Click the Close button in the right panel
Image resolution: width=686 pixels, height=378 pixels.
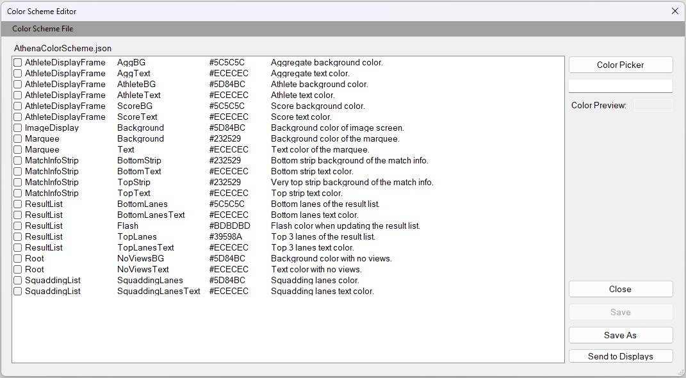[620, 289]
